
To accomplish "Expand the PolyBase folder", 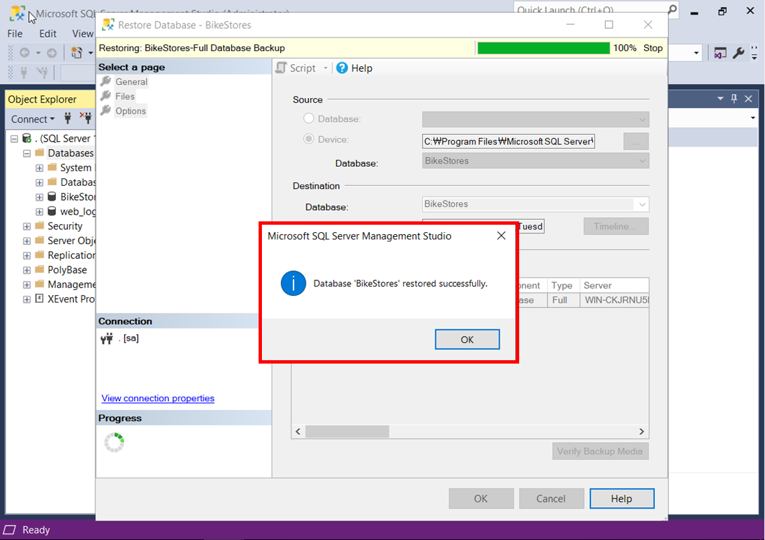I will click(x=27, y=270).
